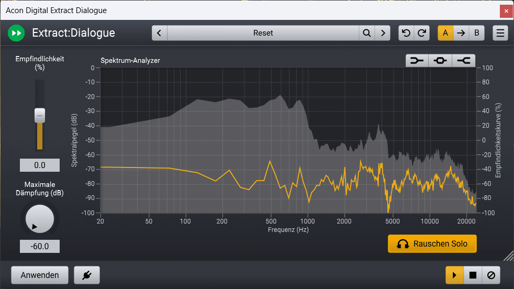Redo the last parameter change

pyautogui.click(x=422, y=33)
